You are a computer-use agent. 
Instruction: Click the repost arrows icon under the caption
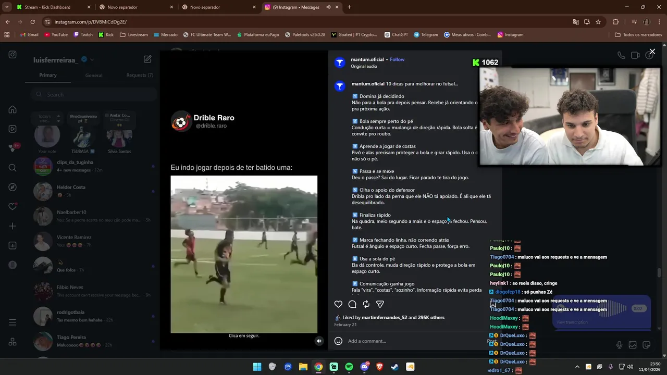click(366, 304)
